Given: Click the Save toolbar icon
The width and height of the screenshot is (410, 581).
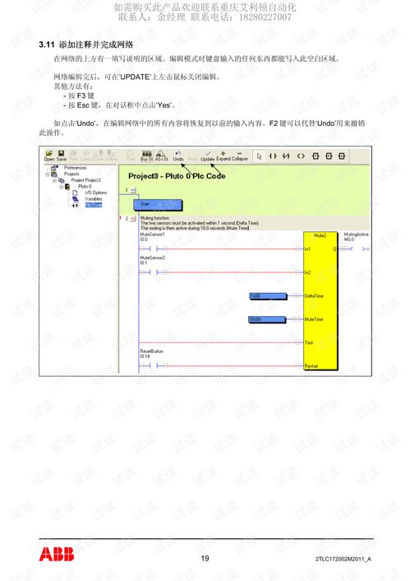Looking at the screenshot, I should click(x=62, y=156).
